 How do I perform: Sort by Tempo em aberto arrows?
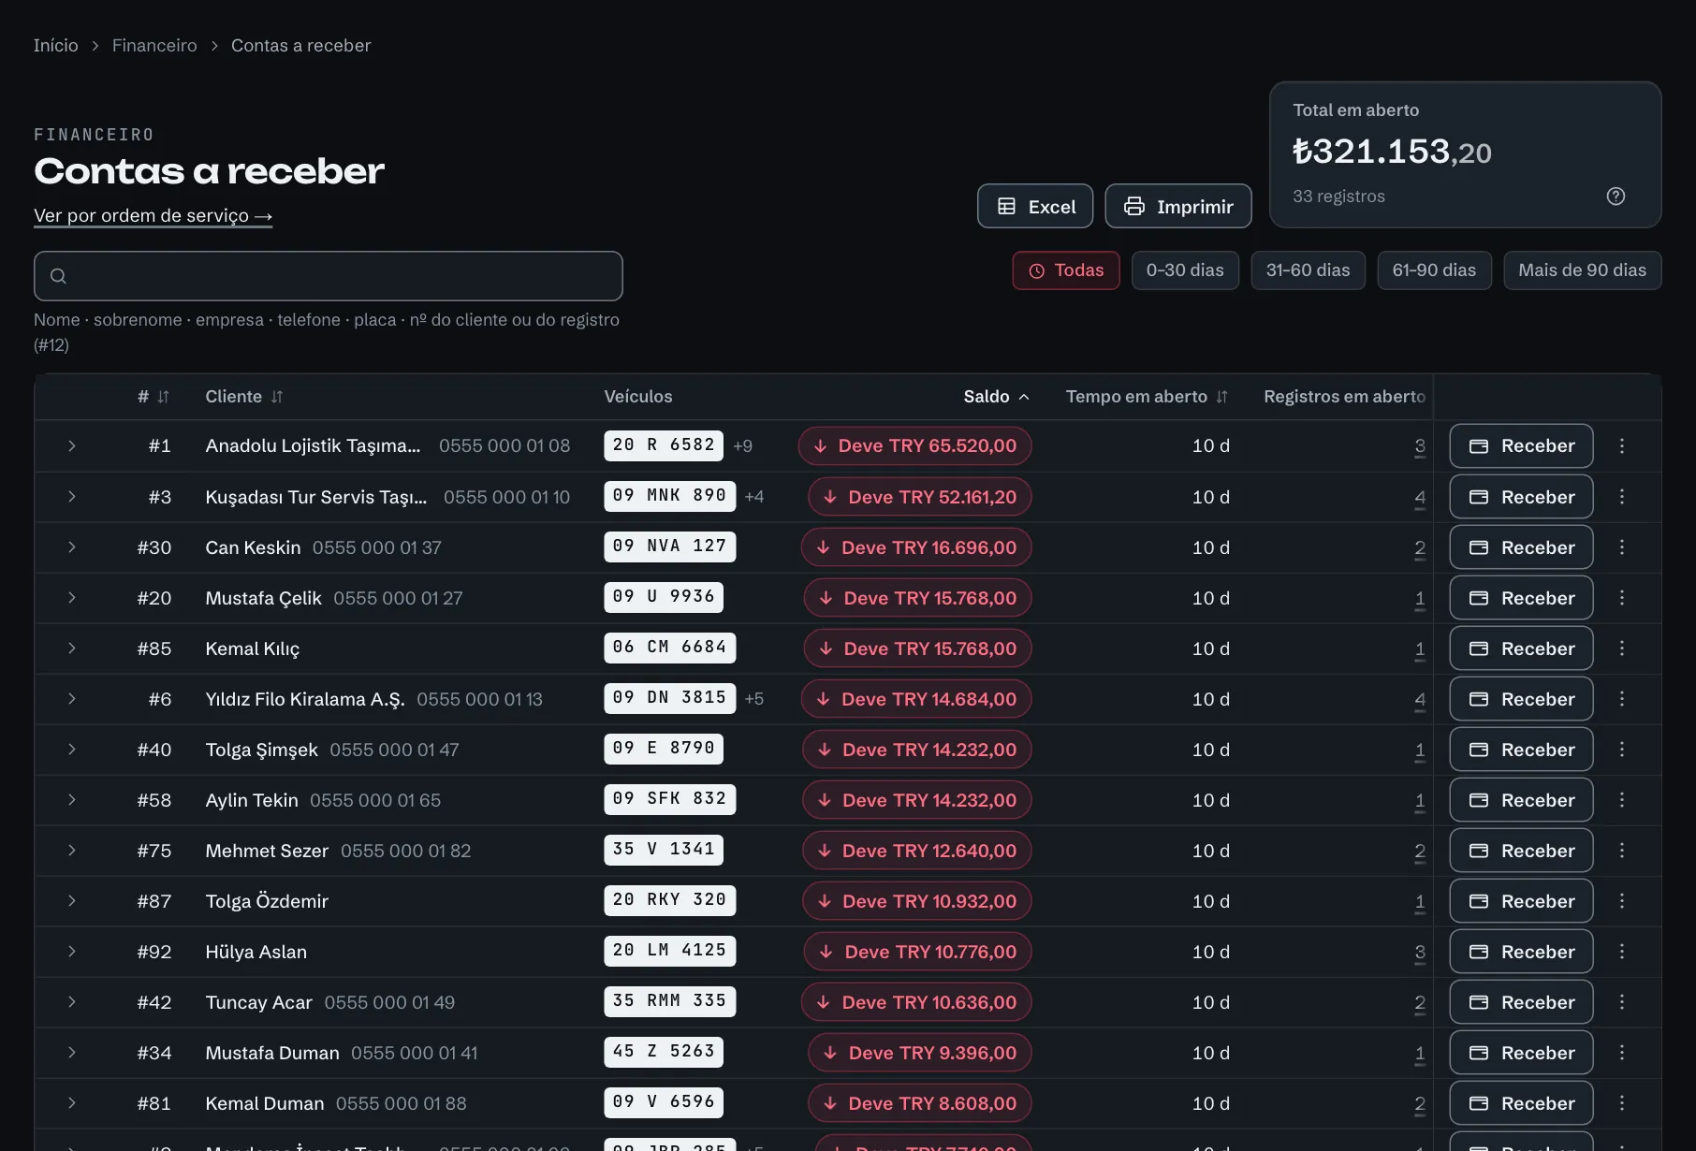(x=1221, y=397)
